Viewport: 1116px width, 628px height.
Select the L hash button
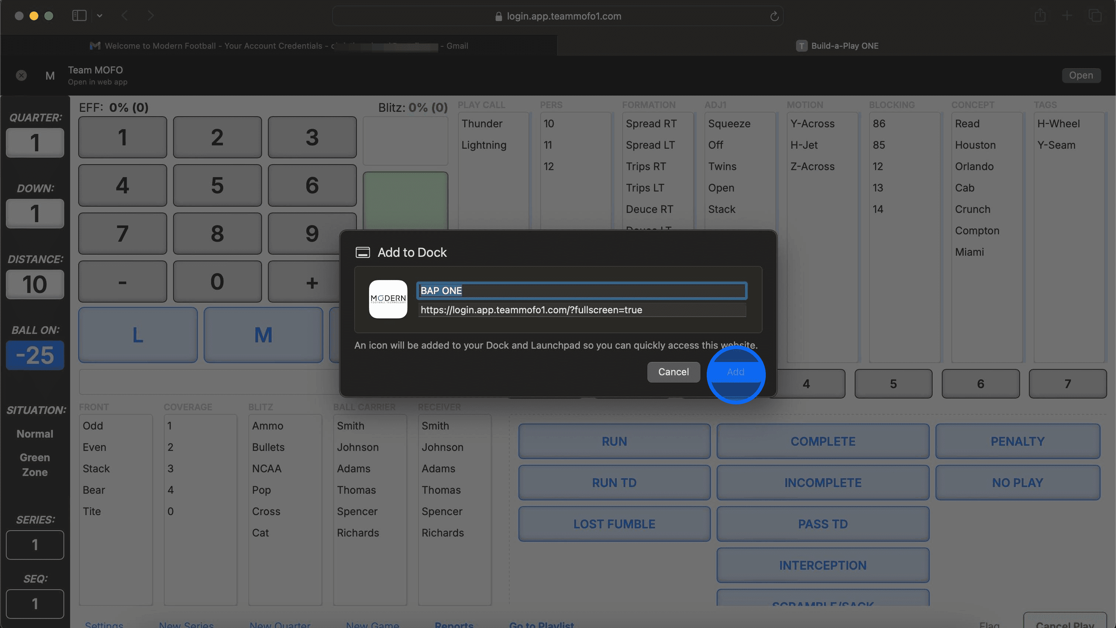pos(138,335)
